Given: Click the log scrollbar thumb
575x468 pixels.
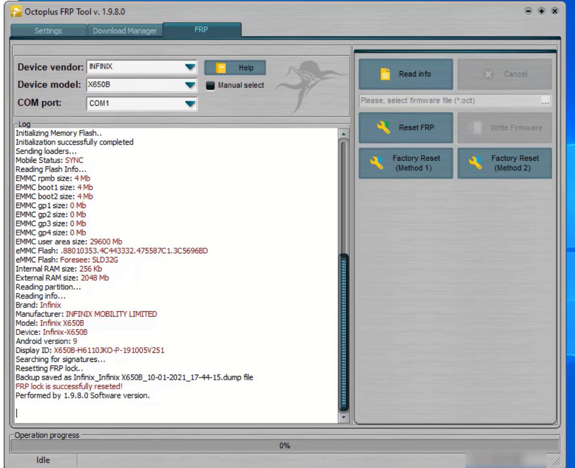Looking at the screenshot, I should pyautogui.click(x=343, y=333).
